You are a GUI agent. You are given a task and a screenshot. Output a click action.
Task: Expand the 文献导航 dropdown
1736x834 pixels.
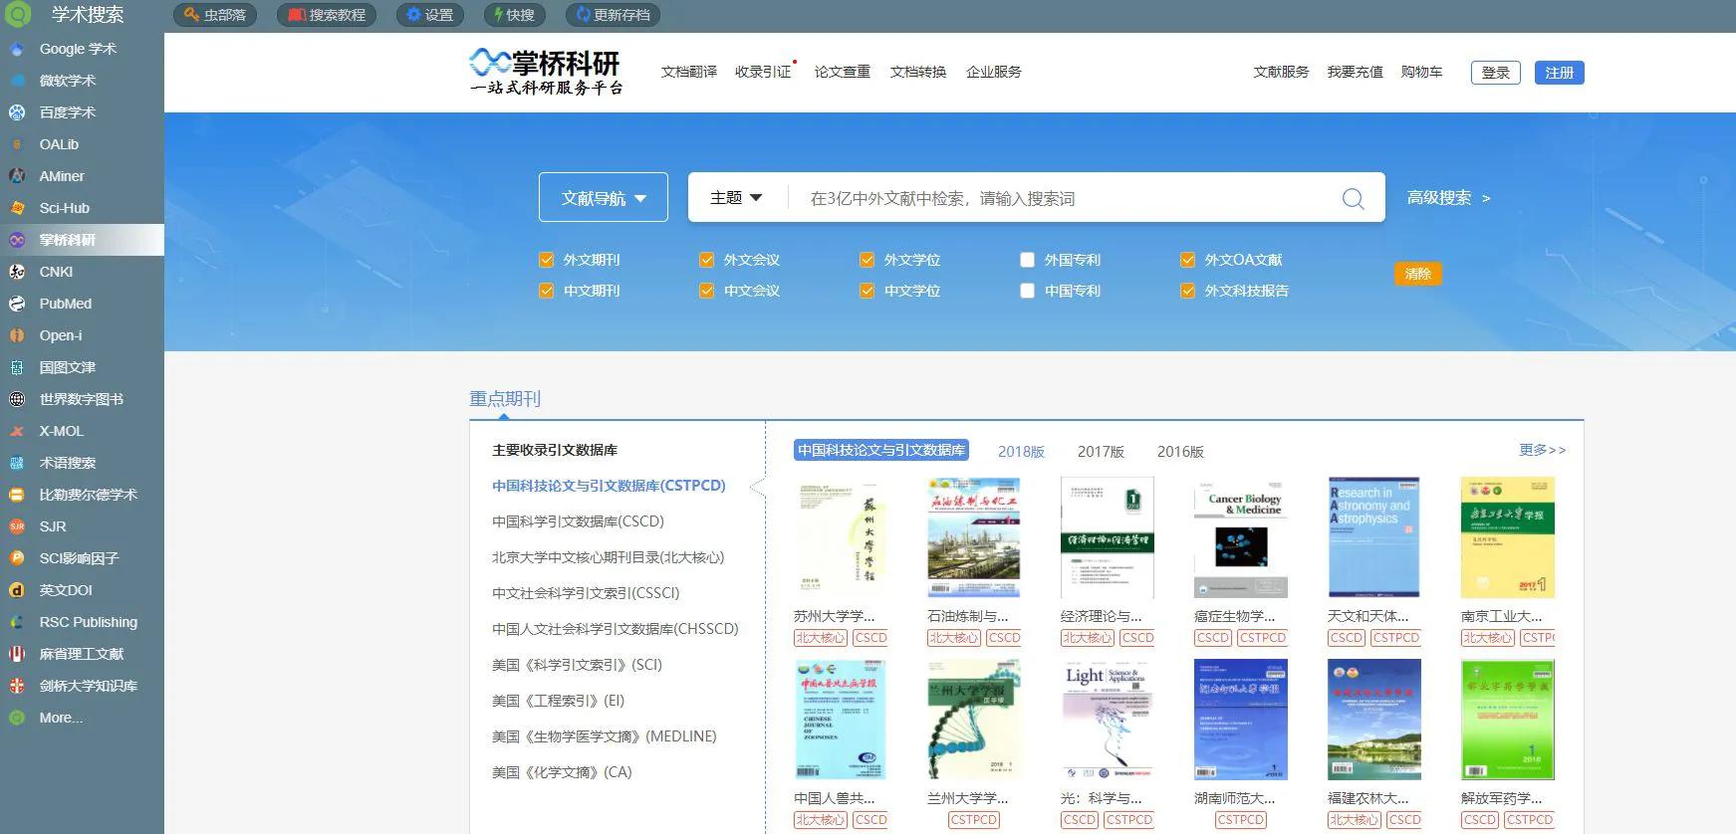click(604, 198)
